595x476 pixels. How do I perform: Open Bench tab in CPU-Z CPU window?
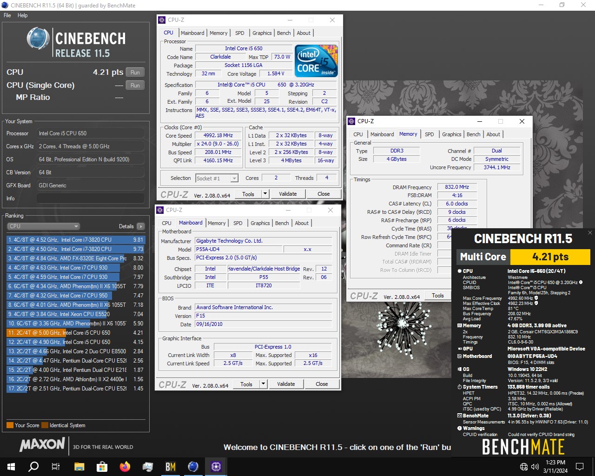tap(284, 33)
